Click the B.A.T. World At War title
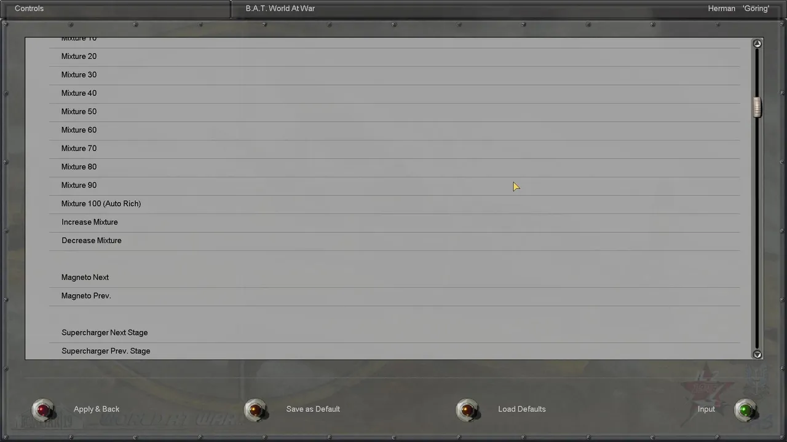787x442 pixels. (280, 9)
